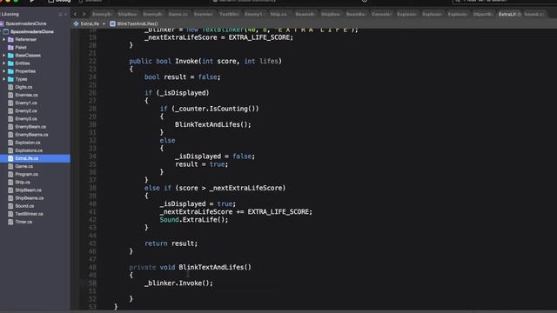This screenshot has height=313, width=557.
Task: Click the Digits.cs file icon
Action: click(x=10, y=87)
